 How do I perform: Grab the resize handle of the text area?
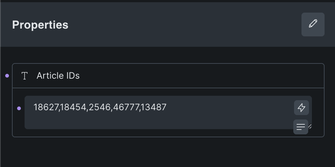pyautogui.click(x=310, y=127)
